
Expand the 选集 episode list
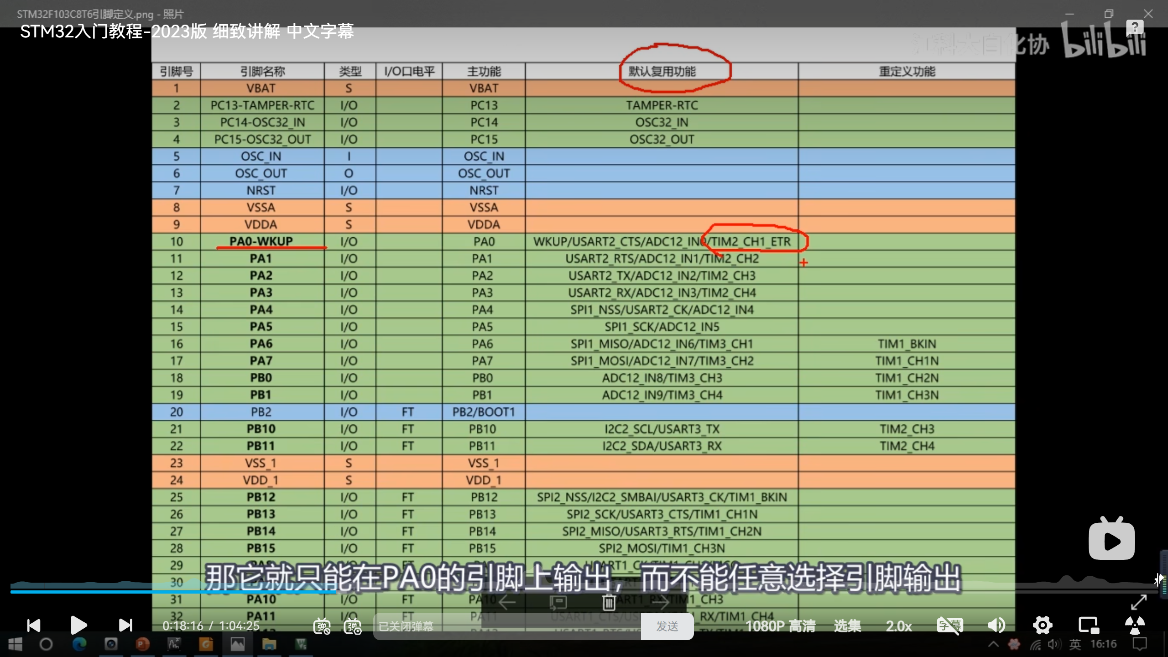tap(847, 626)
